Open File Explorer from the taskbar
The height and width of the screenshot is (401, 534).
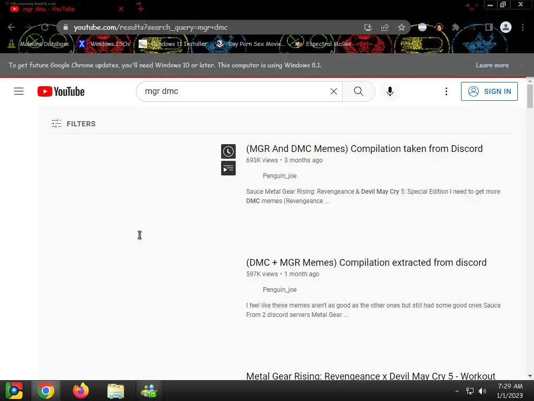tap(116, 391)
